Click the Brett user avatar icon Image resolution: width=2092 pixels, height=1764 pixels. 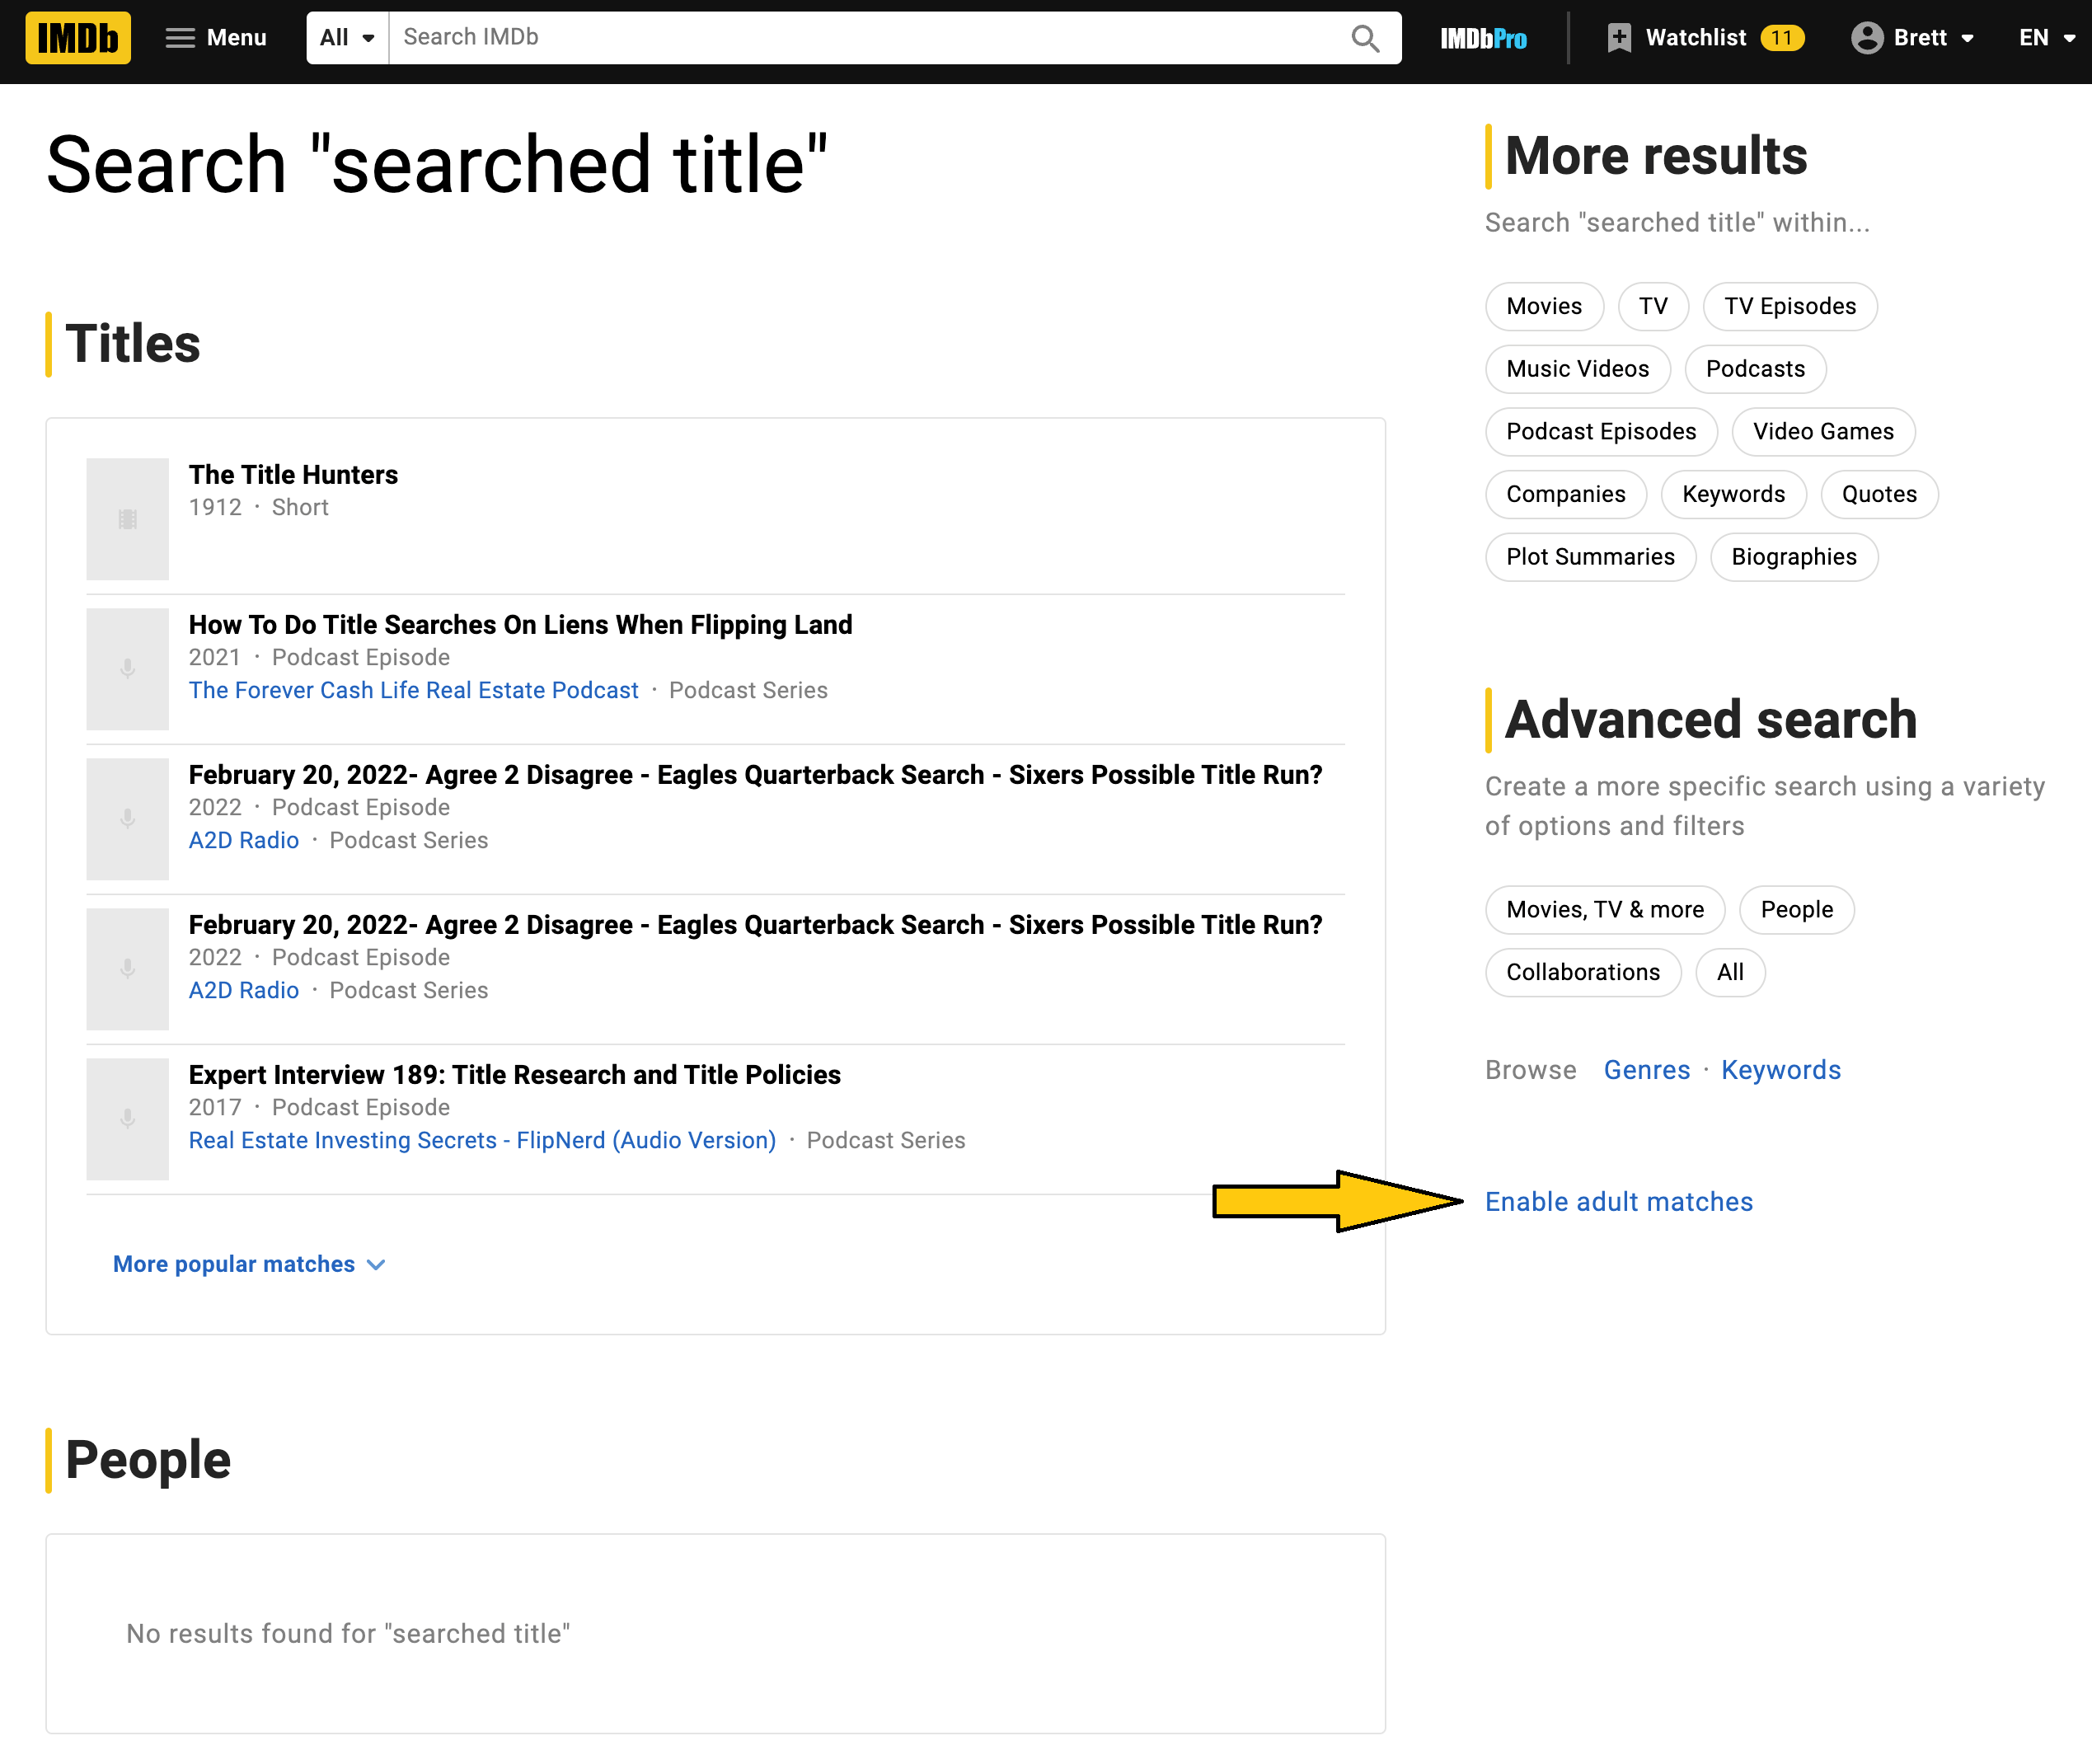(x=1866, y=38)
